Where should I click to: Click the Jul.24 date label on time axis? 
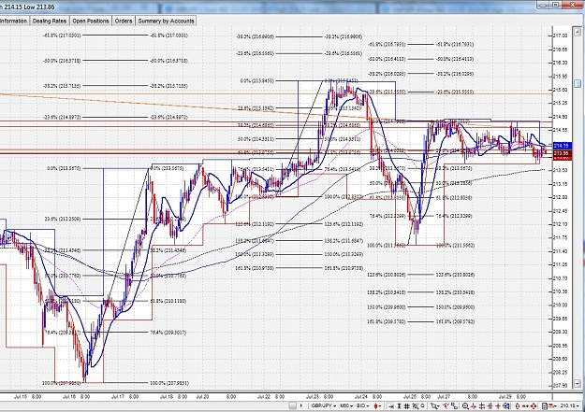pyautogui.click(x=361, y=397)
